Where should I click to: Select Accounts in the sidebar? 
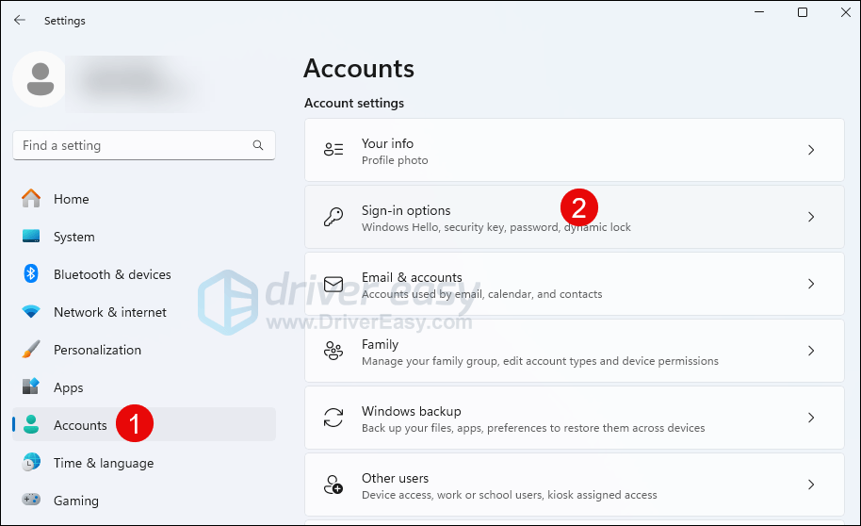[x=80, y=425]
